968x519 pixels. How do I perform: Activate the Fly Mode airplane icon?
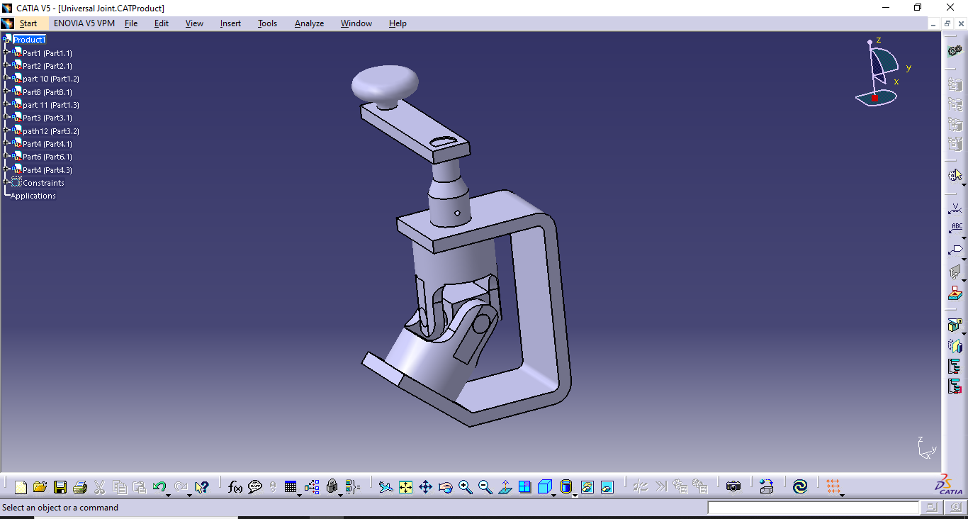pos(385,487)
